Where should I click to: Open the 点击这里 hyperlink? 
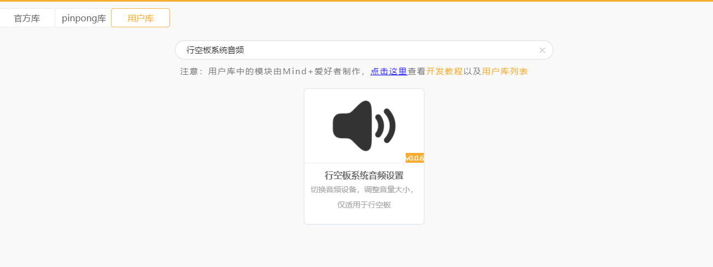coord(389,72)
